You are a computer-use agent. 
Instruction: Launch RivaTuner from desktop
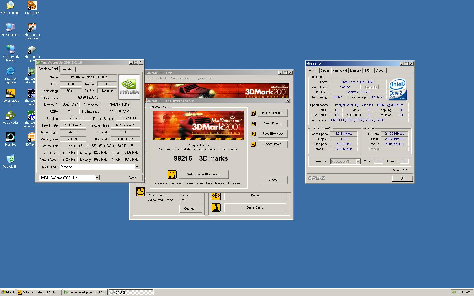click(x=32, y=8)
